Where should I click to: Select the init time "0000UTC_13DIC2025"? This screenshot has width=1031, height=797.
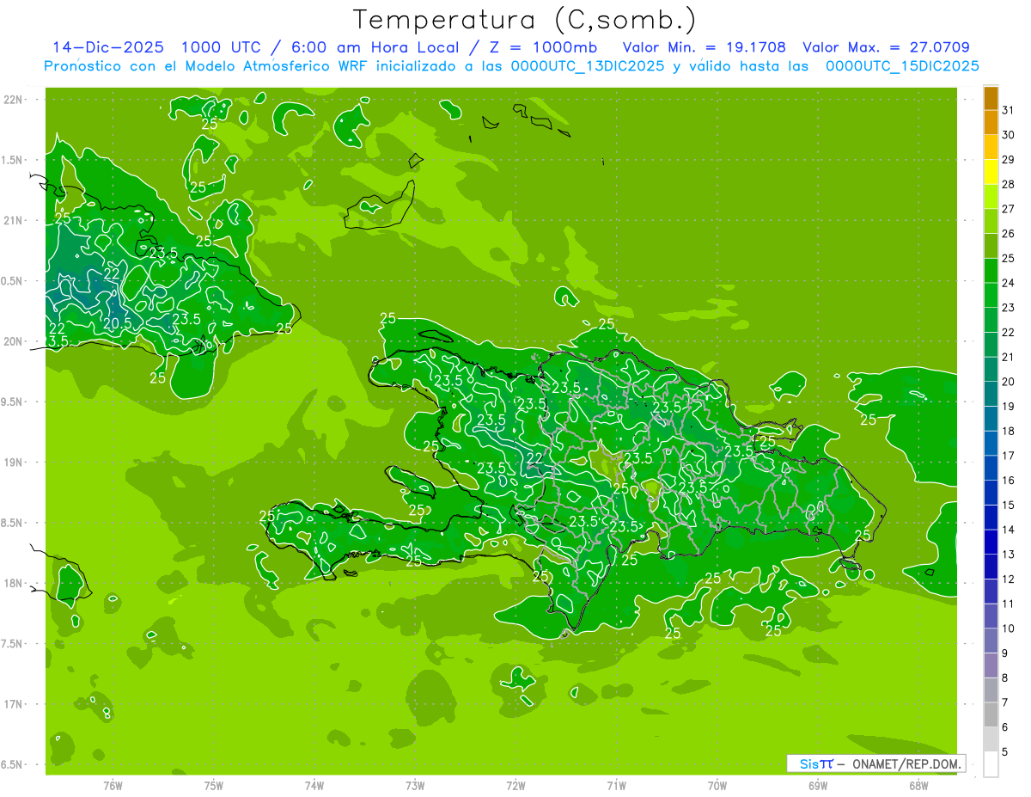click(588, 66)
